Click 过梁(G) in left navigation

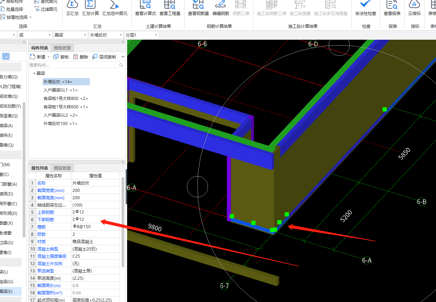(x=7, y=243)
